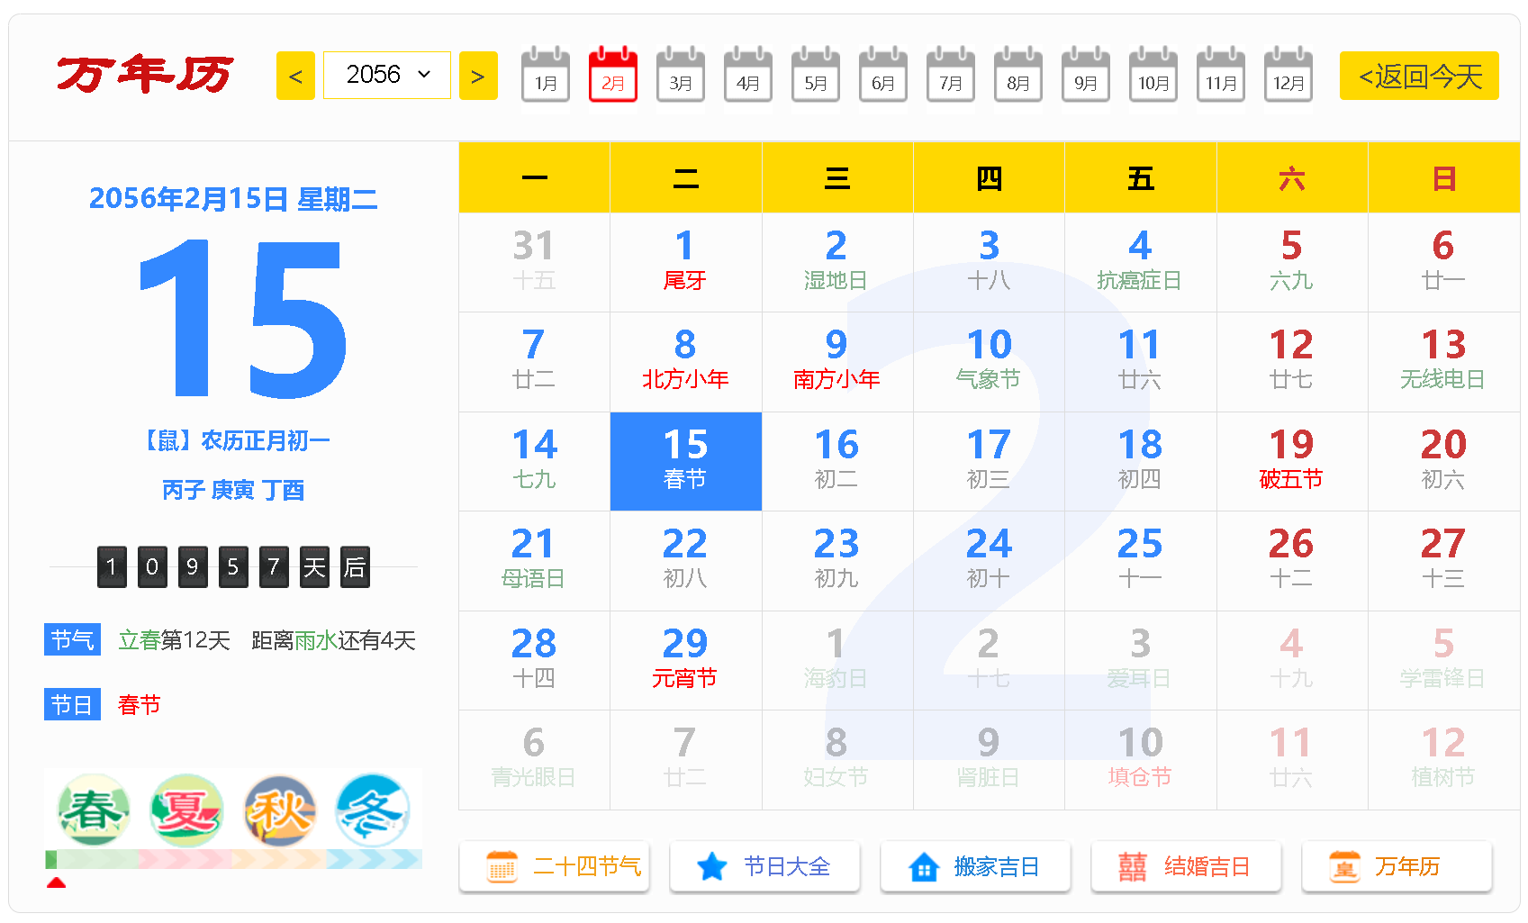
Task: Open the 二十四节气 link
Action: click(x=554, y=866)
